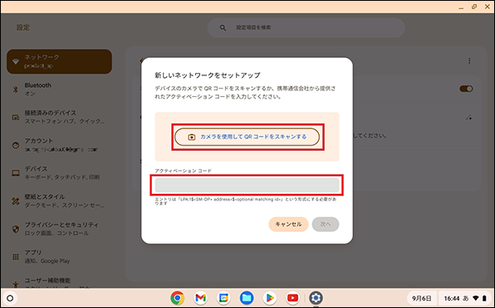Toggle the mobile data switch
Viewport: 495px width, 308px height.
pyautogui.click(x=466, y=89)
